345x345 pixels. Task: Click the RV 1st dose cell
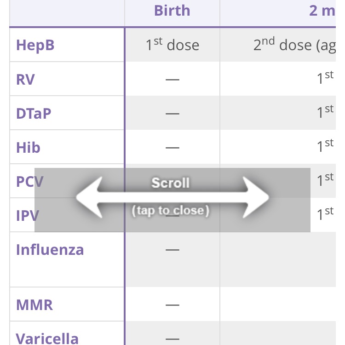pyautogui.click(x=325, y=79)
